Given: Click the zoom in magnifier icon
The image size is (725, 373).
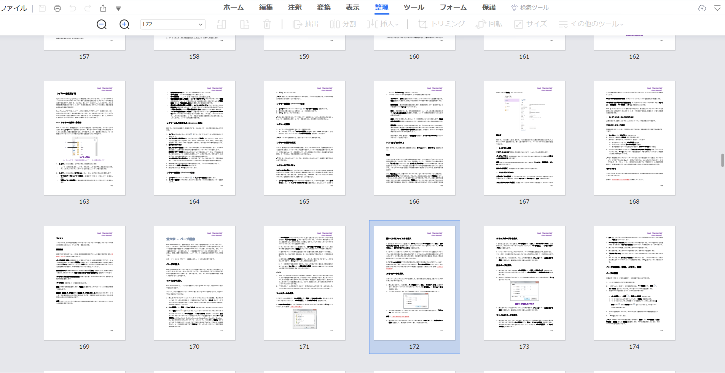Looking at the screenshot, I should [x=124, y=24].
